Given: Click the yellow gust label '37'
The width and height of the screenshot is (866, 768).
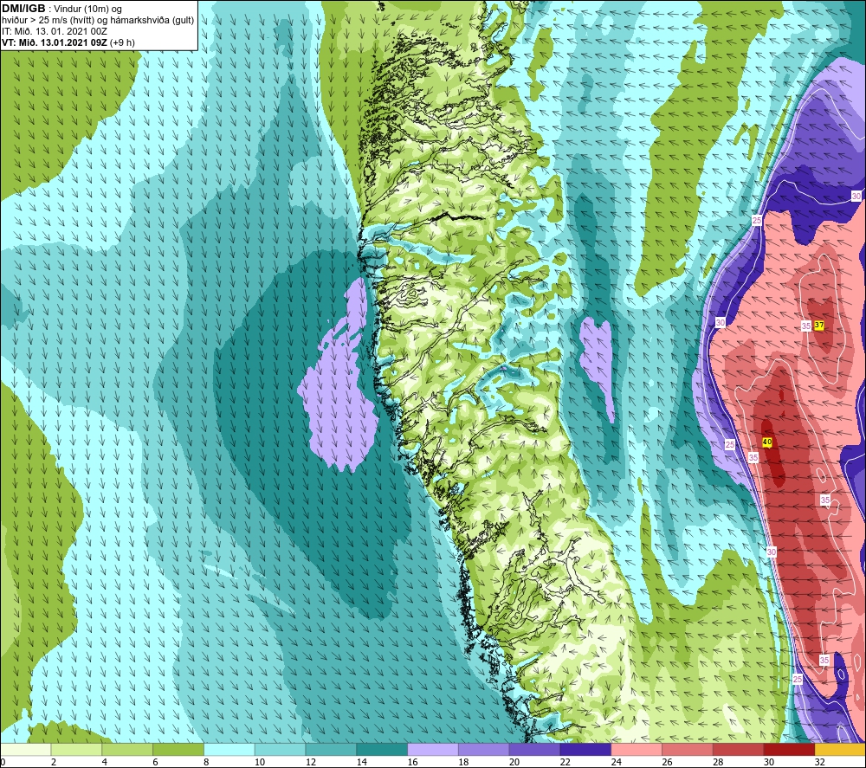Looking at the screenshot, I should [819, 326].
